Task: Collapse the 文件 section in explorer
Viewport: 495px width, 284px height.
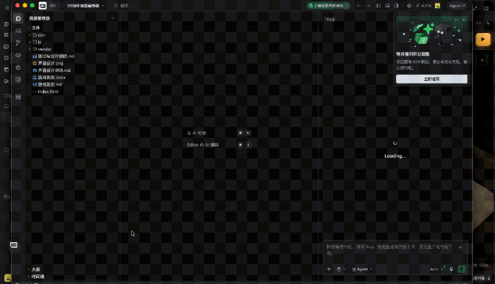Action: tap(34, 28)
